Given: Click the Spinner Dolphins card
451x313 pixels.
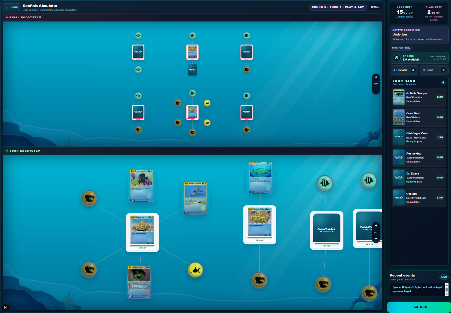Looking at the screenshot, I should (x=195, y=198).
